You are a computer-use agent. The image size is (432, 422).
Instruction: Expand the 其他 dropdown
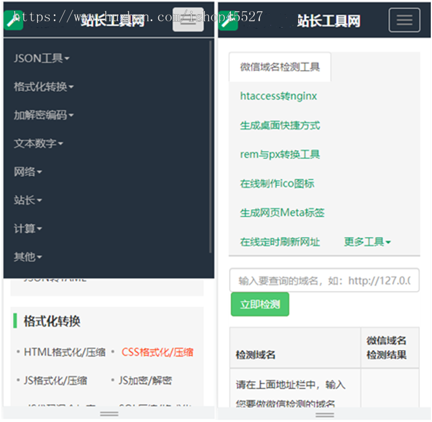pos(28,257)
